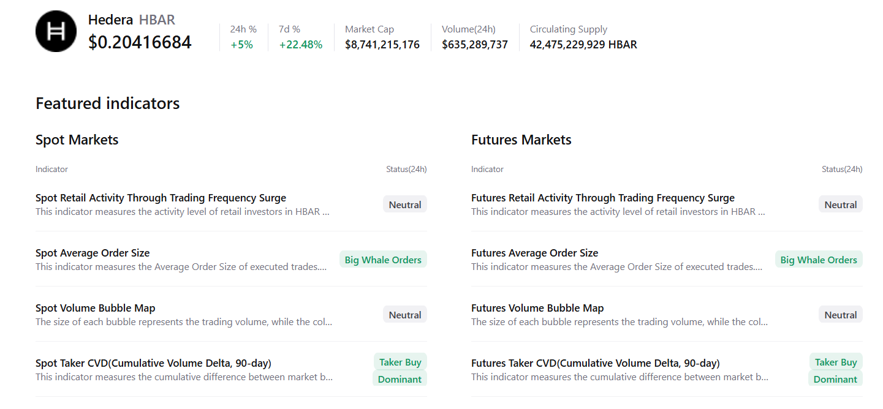The height and width of the screenshot is (409, 883).
Task: Select the Spot Markets section heading
Action: [x=77, y=139]
